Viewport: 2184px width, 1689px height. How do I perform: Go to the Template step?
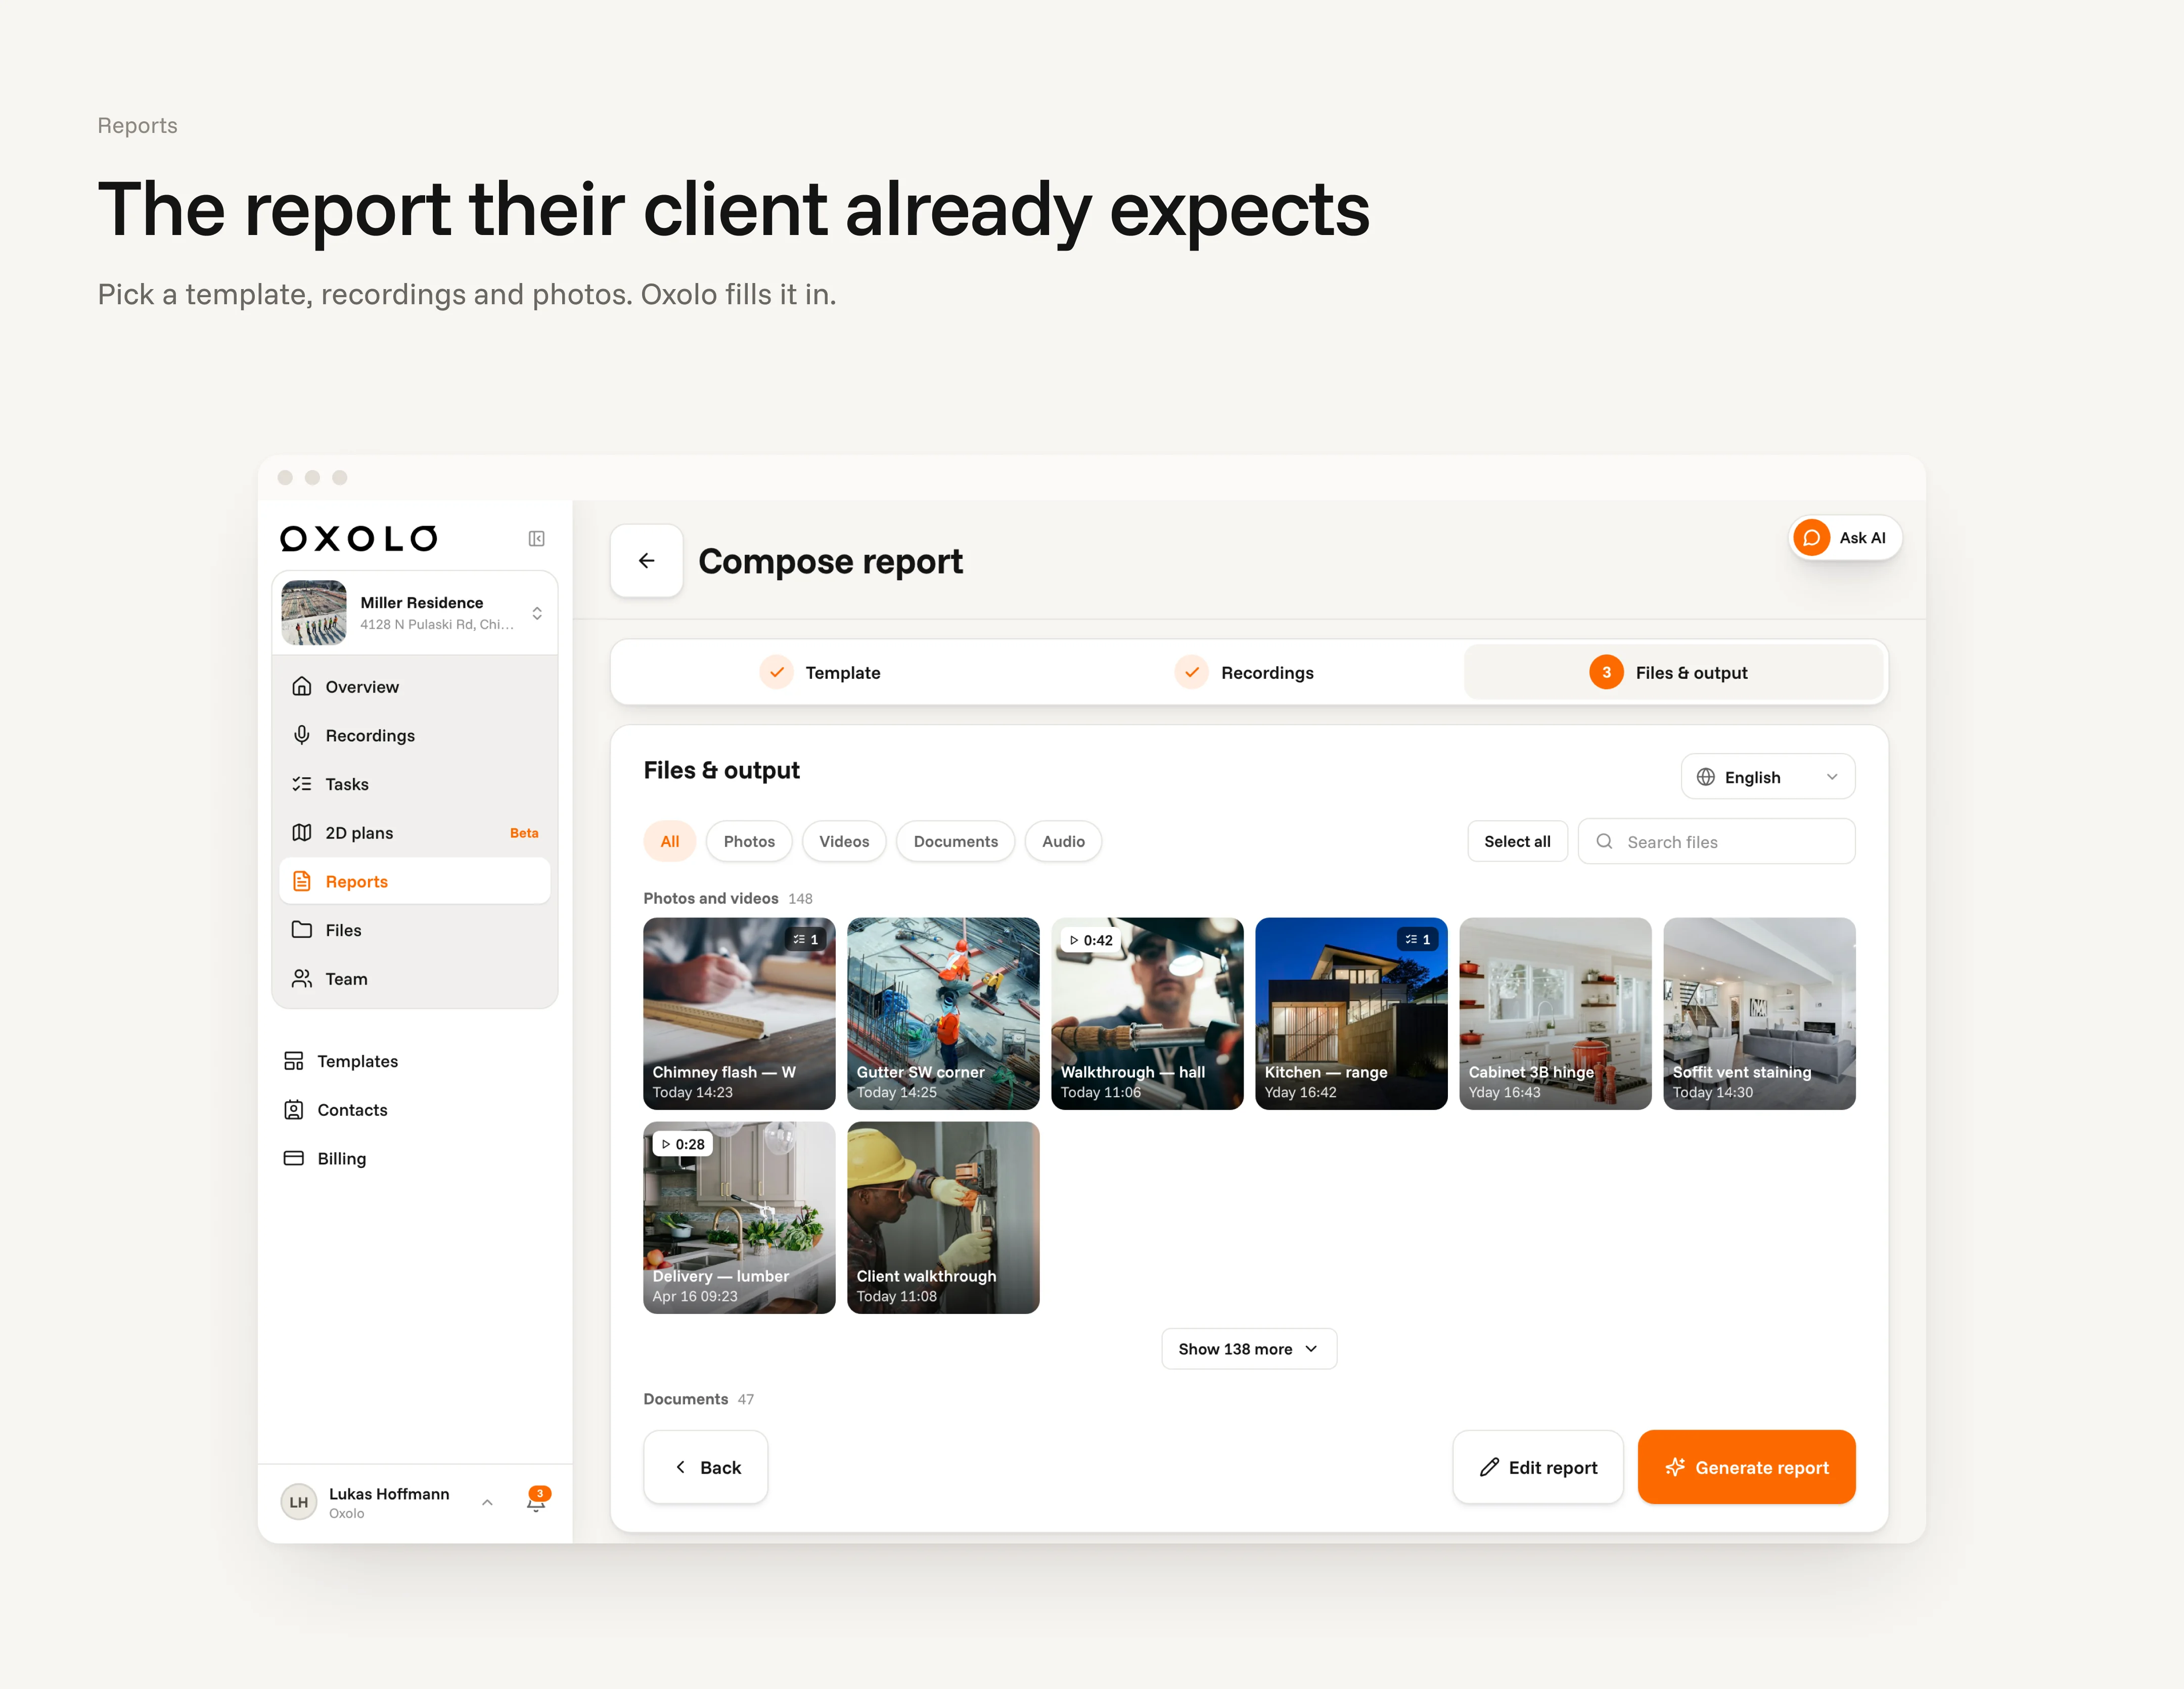tap(820, 673)
